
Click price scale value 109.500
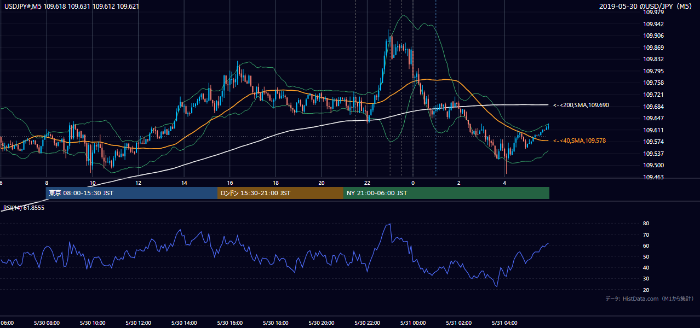(653, 165)
